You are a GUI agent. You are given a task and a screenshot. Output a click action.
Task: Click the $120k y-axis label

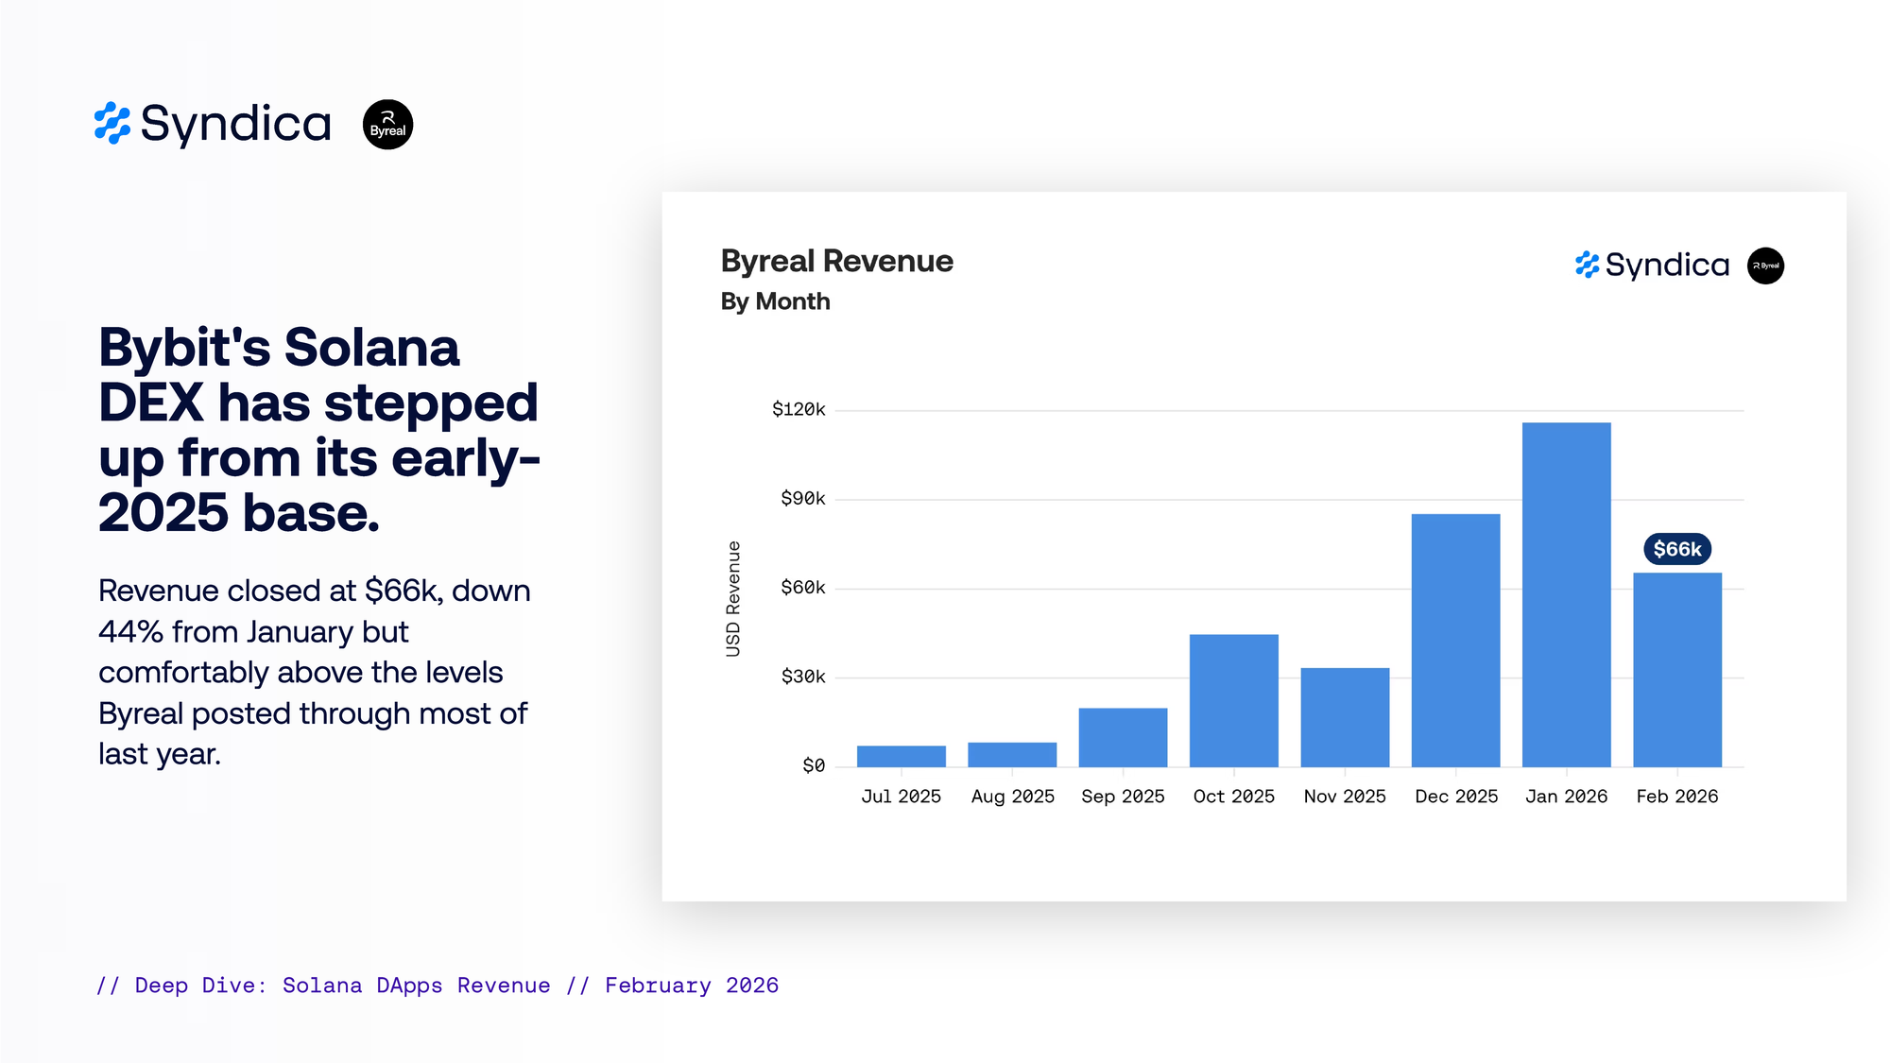click(x=799, y=409)
